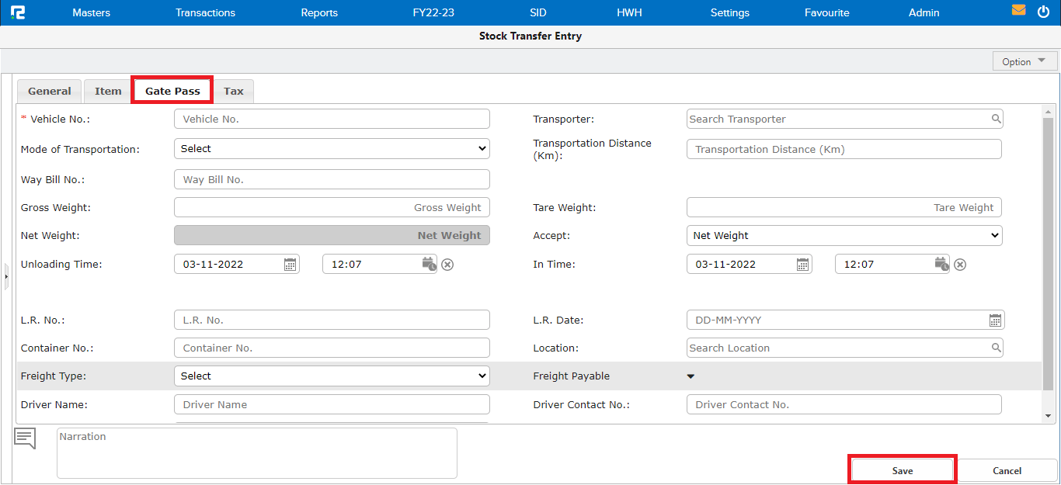The height and width of the screenshot is (485, 1061).
Task: Expand the Option menu button
Action: tap(1024, 61)
